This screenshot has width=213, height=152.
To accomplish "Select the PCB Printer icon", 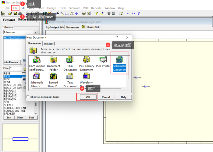I will coord(104,60).
